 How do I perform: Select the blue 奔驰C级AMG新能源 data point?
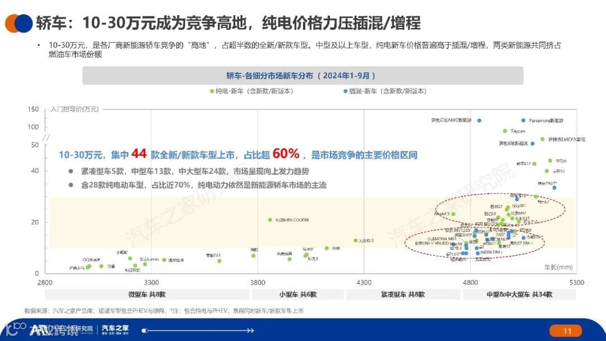479,121
